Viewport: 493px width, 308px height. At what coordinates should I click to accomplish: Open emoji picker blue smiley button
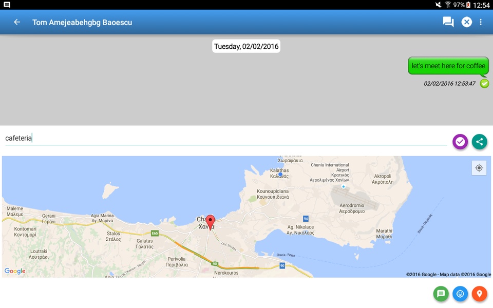[460, 294]
